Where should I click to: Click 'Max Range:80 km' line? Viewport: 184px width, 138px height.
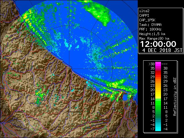click(x=154, y=39)
